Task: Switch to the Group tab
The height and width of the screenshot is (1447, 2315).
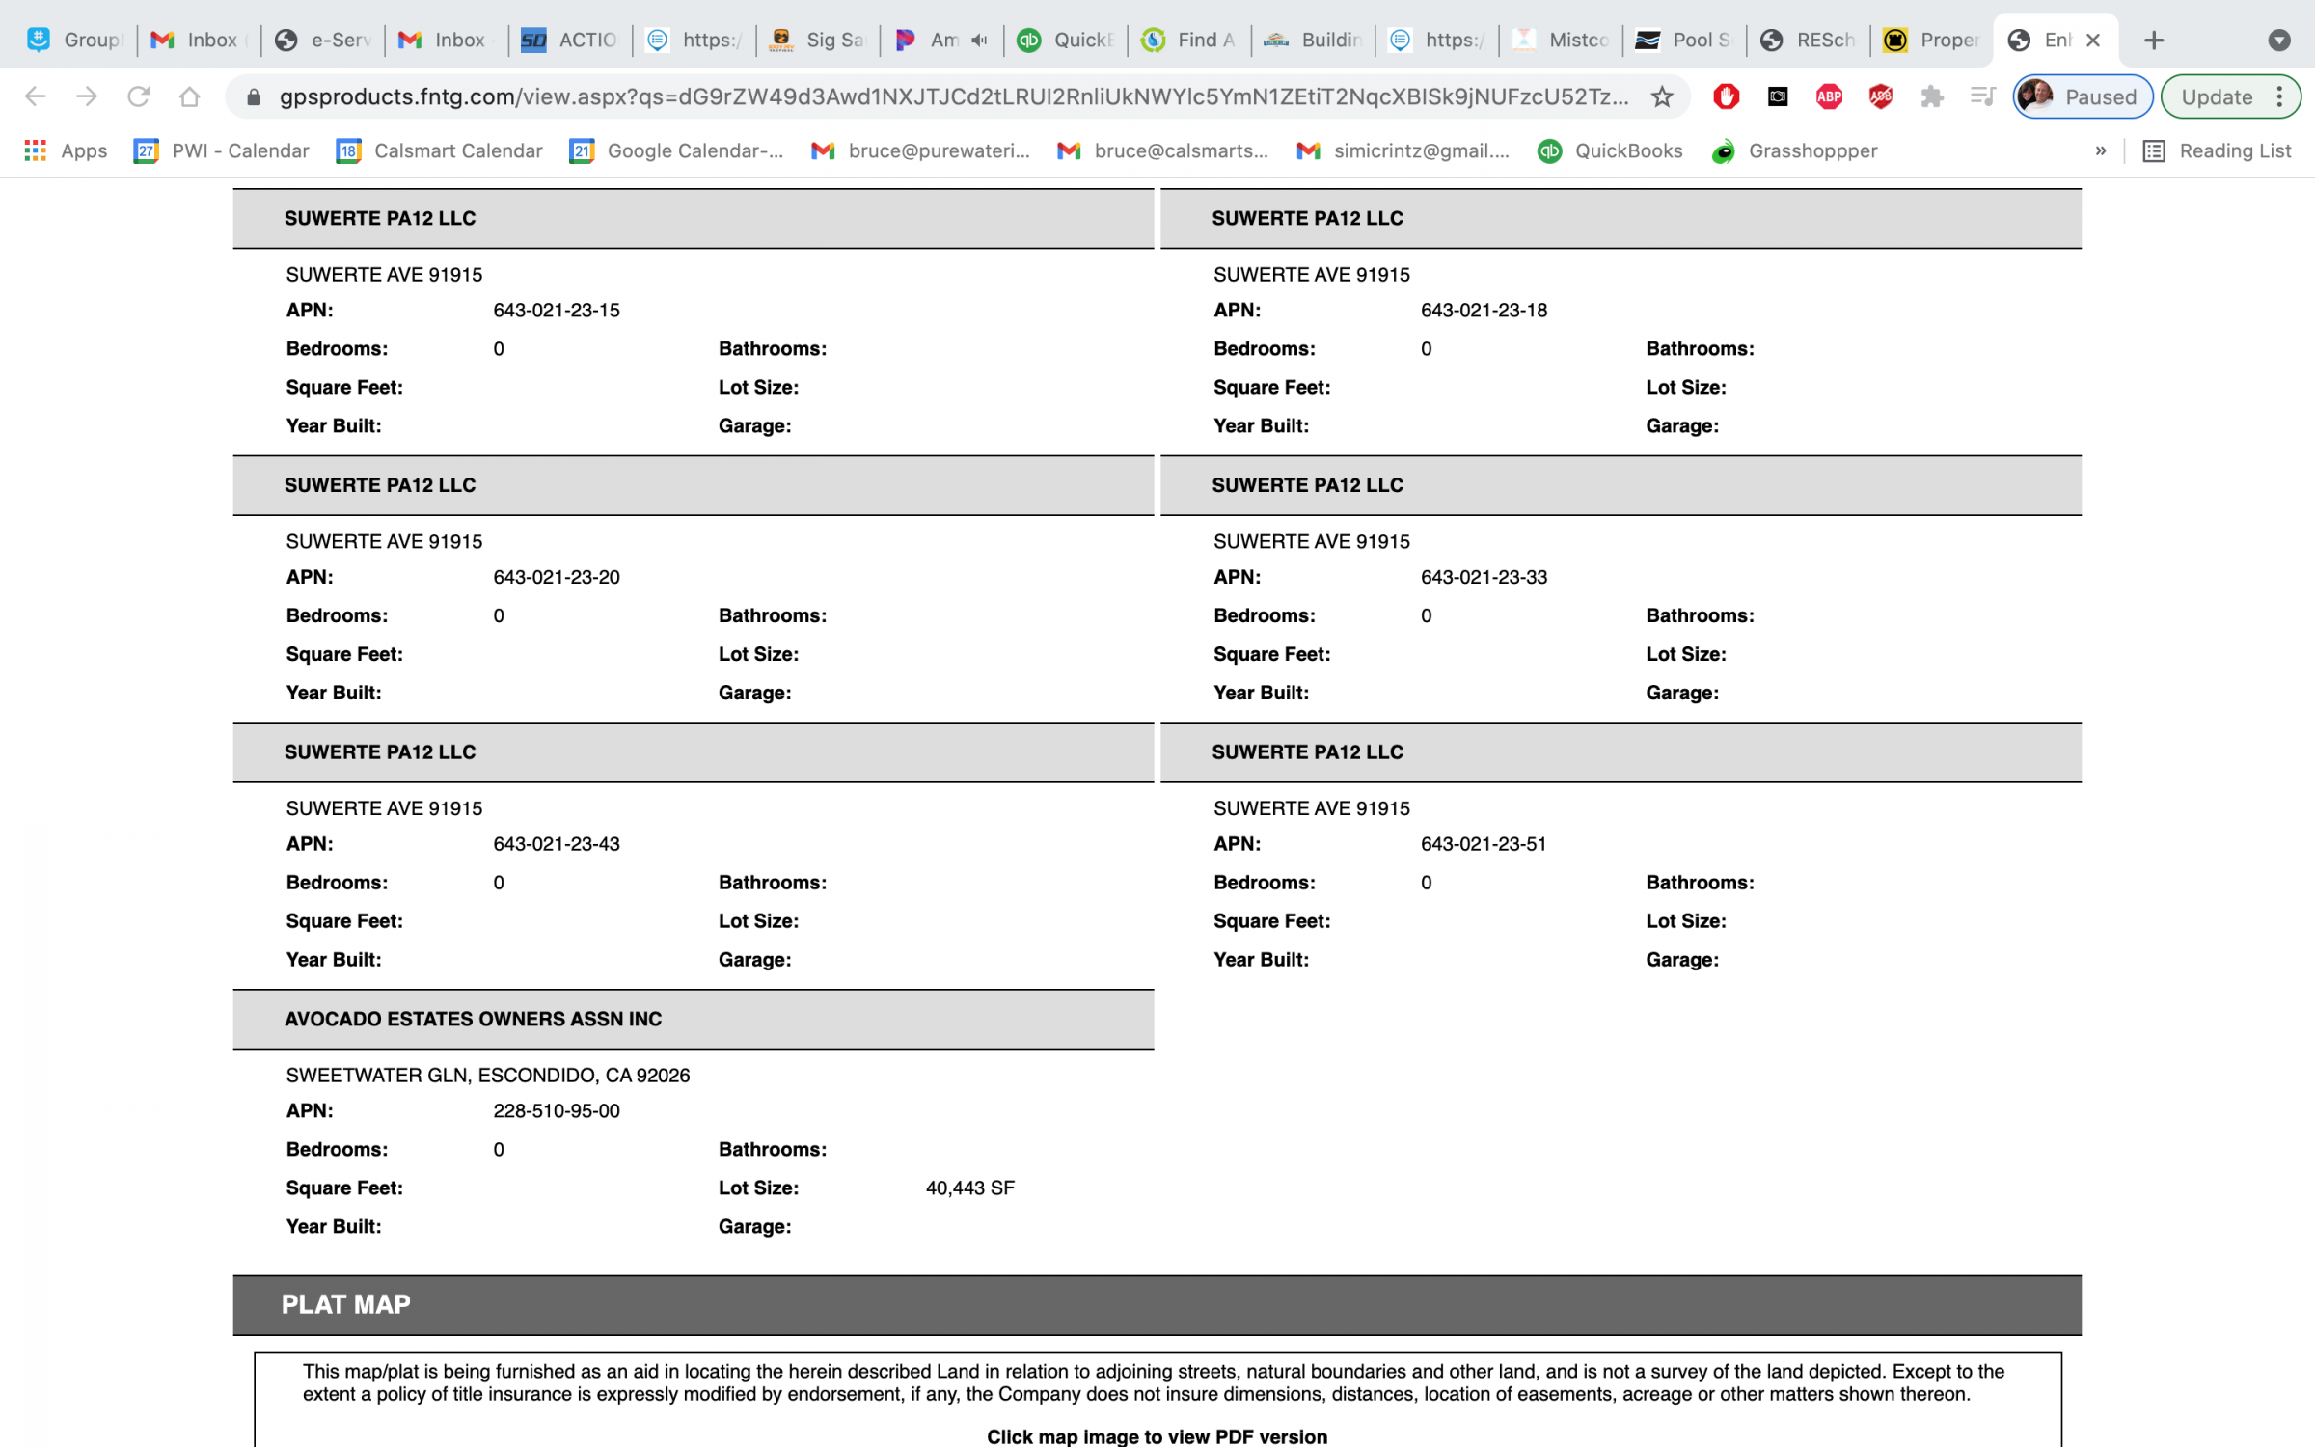Action: (75, 40)
